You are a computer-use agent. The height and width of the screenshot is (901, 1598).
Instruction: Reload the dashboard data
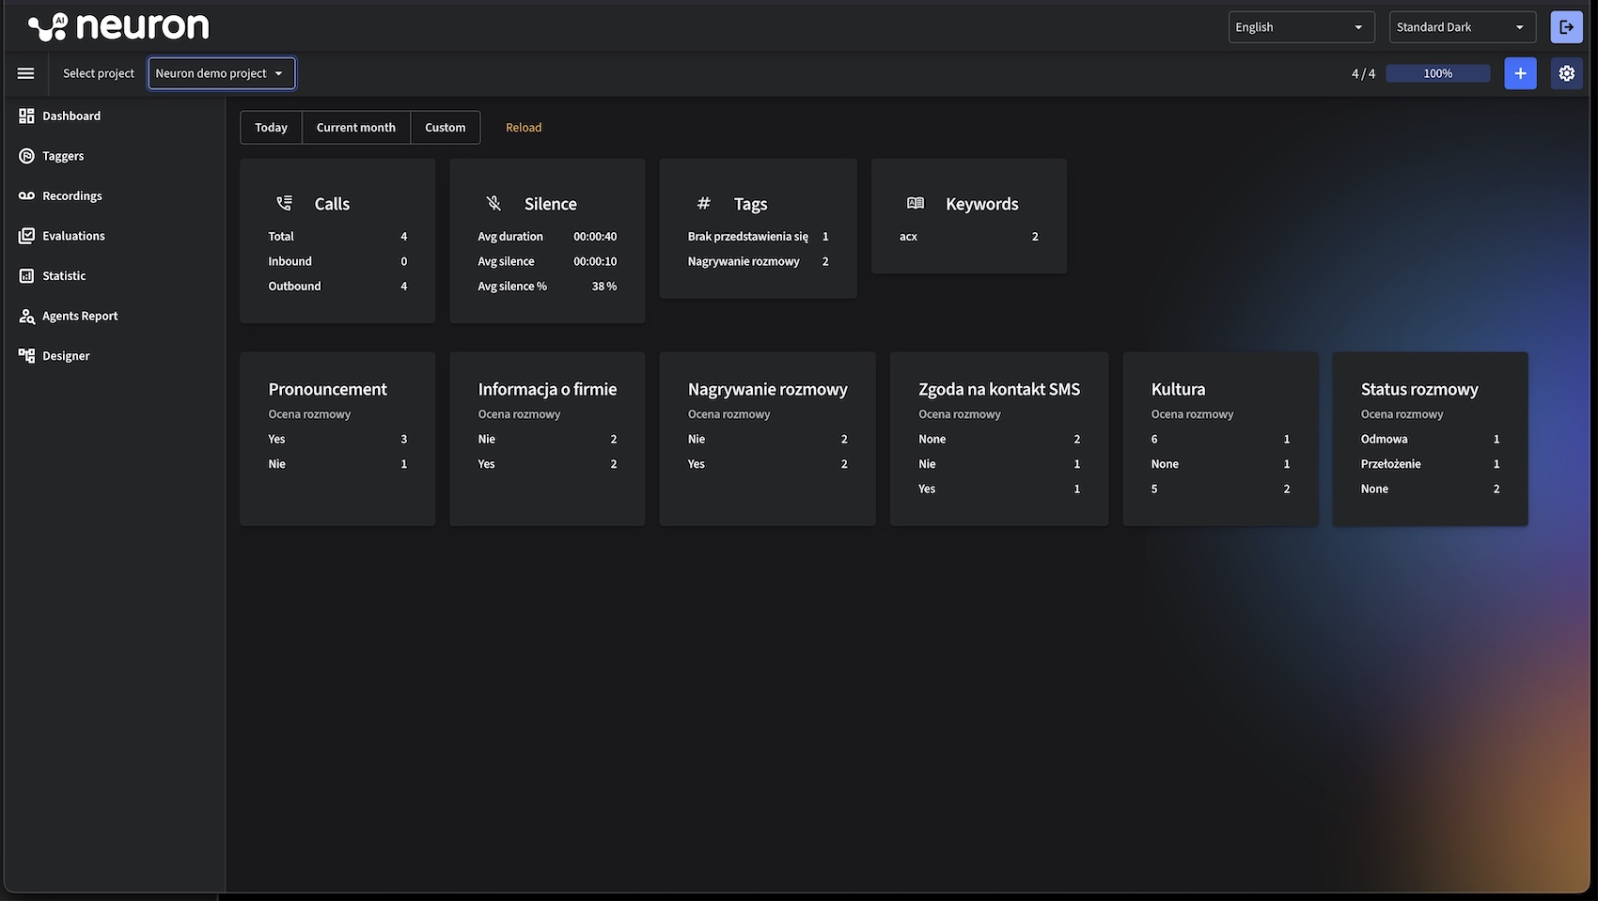[x=524, y=128]
